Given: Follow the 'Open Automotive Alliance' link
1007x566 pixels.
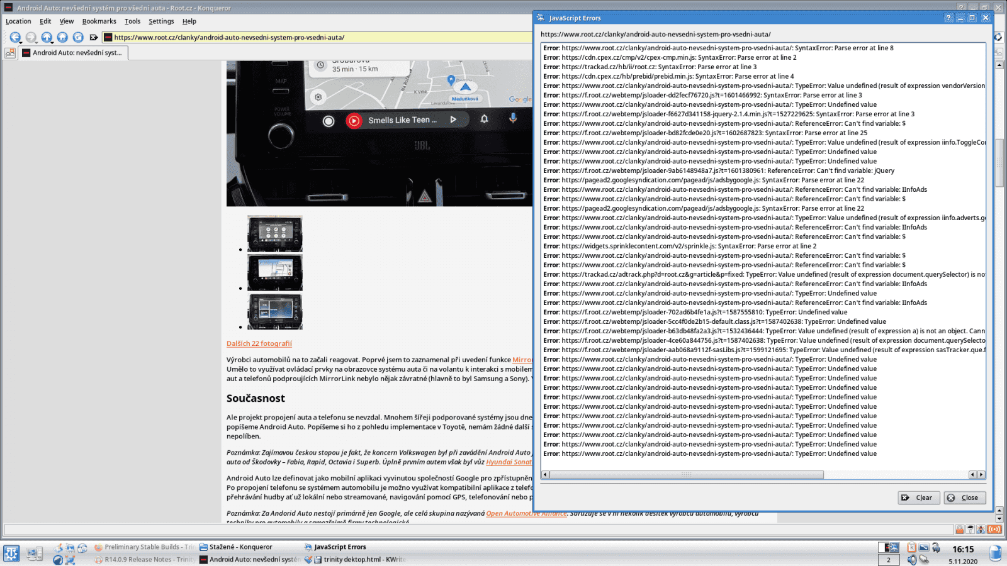Looking at the screenshot, I should 526,513.
